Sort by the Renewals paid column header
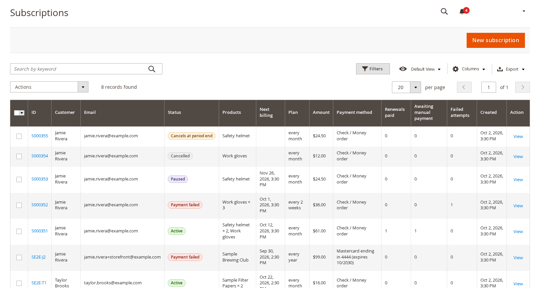Screen dimensions: 540x288 [x=396, y=113]
